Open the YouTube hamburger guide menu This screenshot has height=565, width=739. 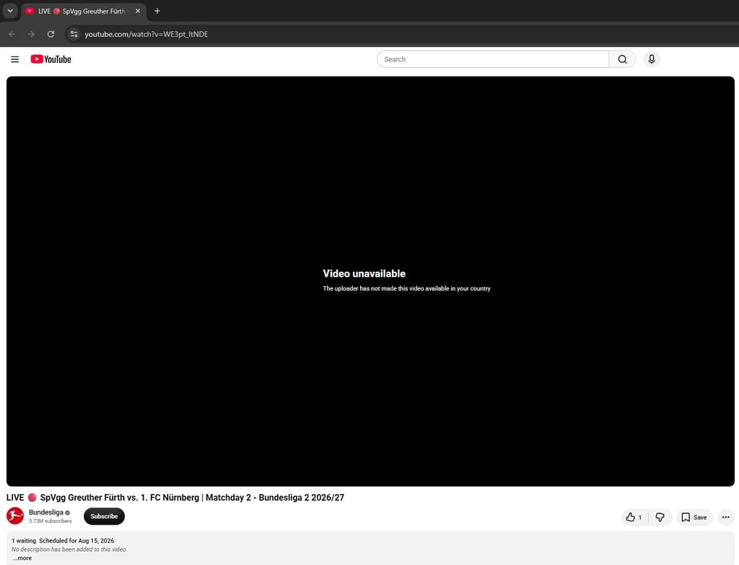point(15,59)
